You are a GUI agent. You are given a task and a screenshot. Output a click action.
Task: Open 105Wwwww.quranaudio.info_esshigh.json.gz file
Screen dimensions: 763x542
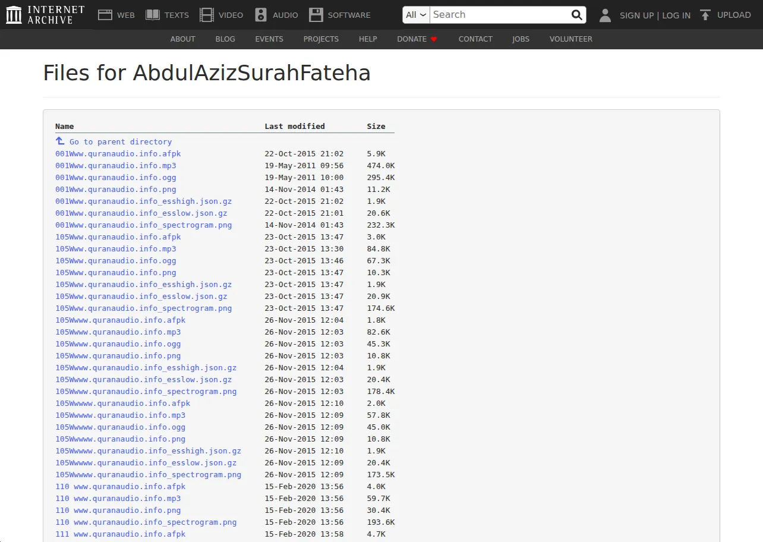[149, 451]
